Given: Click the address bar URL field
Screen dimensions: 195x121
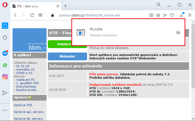Looking at the screenshot, I should [90, 15].
